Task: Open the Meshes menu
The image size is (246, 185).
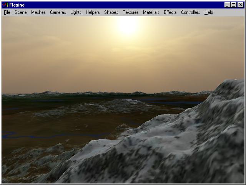Action: 38,12
